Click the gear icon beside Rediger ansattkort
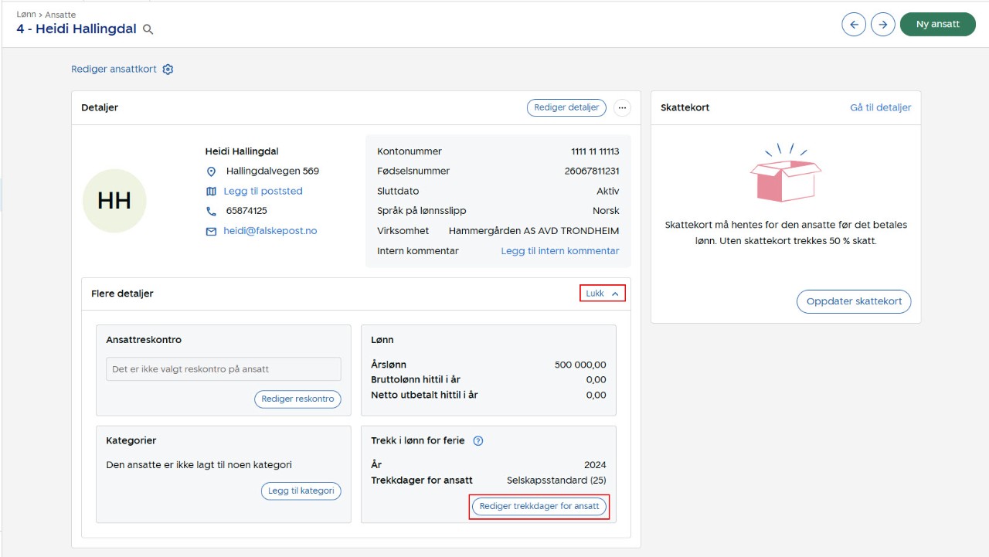Image resolution: width=989 pixels, height=557 pixels. [168, 70]
